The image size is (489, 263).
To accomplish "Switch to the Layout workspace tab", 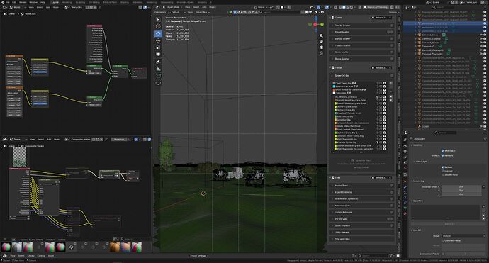I will 55,2.
